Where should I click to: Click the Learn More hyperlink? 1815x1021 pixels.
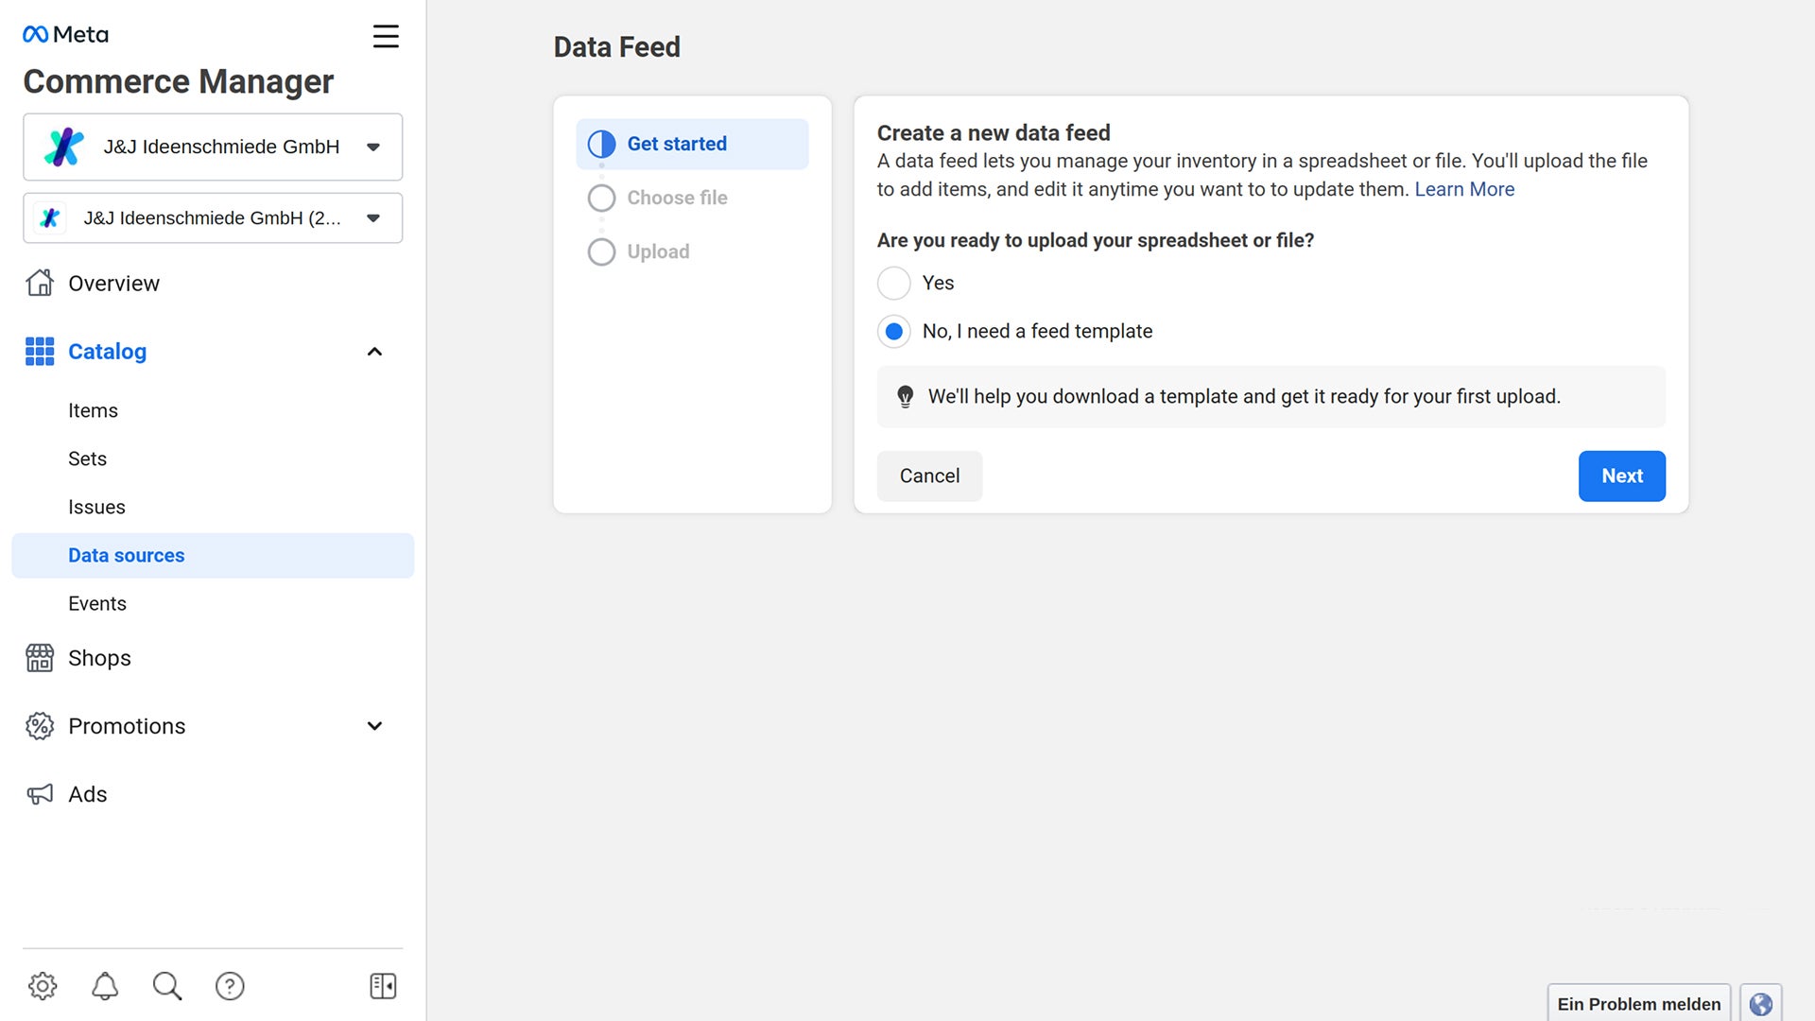coord(1464,189)
